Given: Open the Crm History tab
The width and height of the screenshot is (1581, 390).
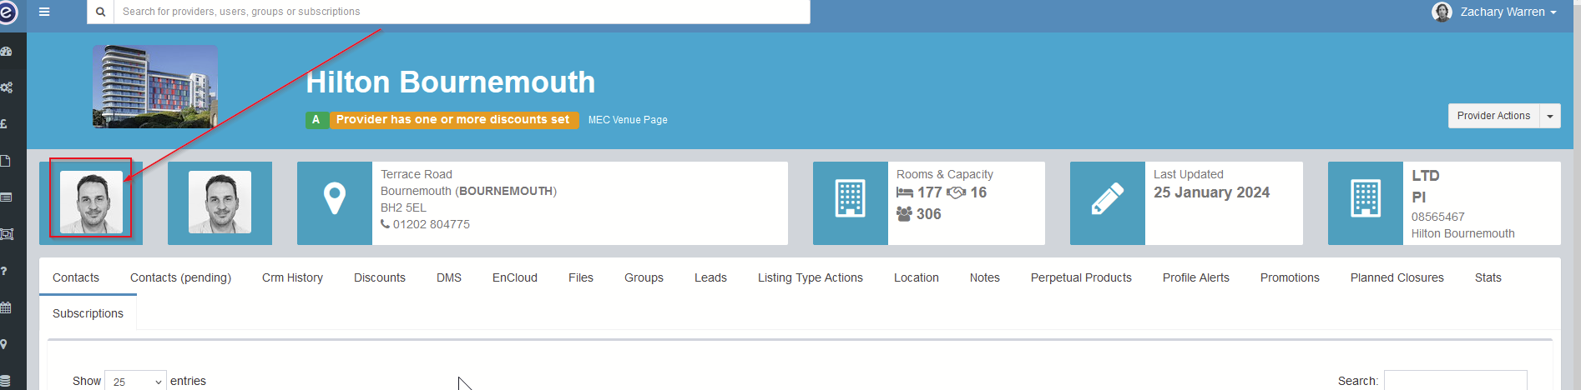Looking at the screenshot, I should point(292,277).
